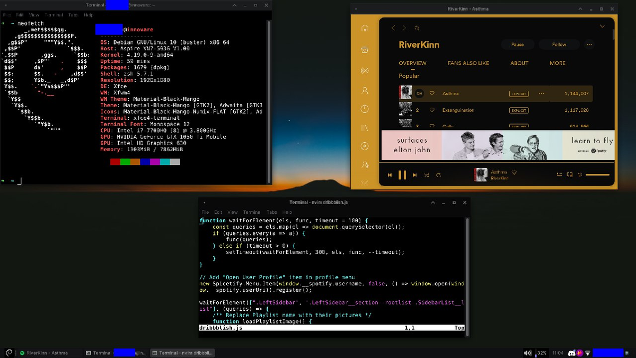Open Terminal menu in nvim terminal window
636x358 pixels.
pos(252,212)
